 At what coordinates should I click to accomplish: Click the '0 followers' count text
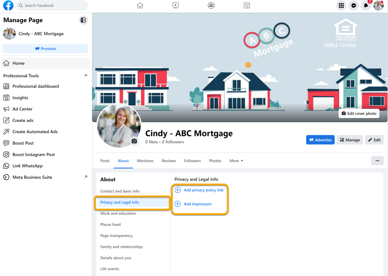coord(173,142)
